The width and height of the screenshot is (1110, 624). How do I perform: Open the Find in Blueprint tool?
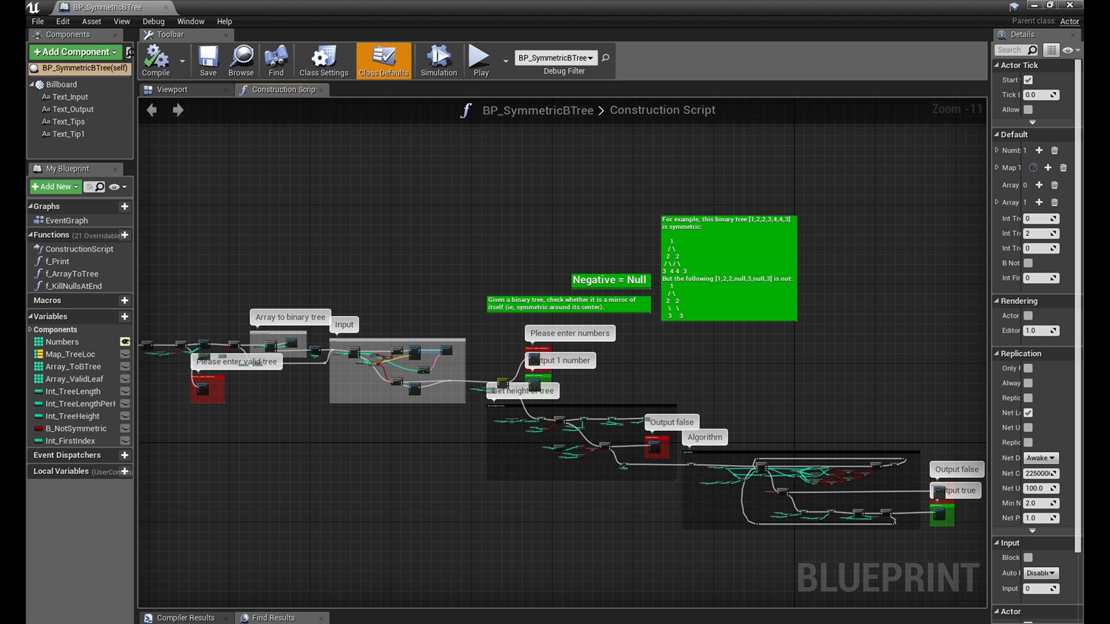tap(276, 60)
